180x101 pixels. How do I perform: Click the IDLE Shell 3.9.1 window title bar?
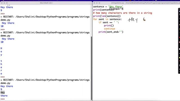(46, 3)
